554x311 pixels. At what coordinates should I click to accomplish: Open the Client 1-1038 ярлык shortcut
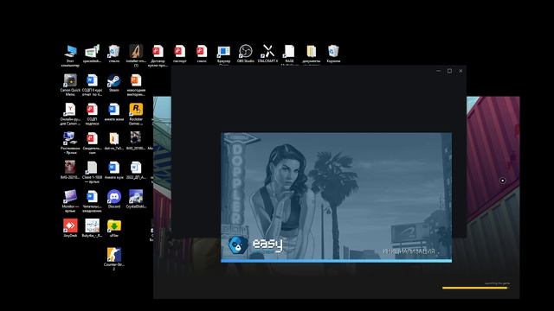[x=92, y=172]
